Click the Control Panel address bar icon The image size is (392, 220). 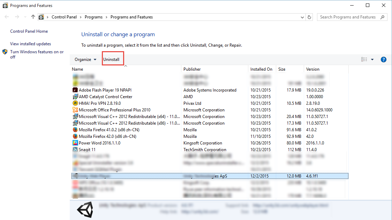41,17
